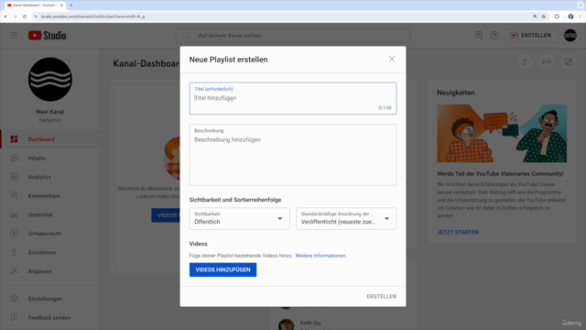The image size is (586, 330).
Task: Open the send feedback icon in the header
Action: tap(478, 35)
